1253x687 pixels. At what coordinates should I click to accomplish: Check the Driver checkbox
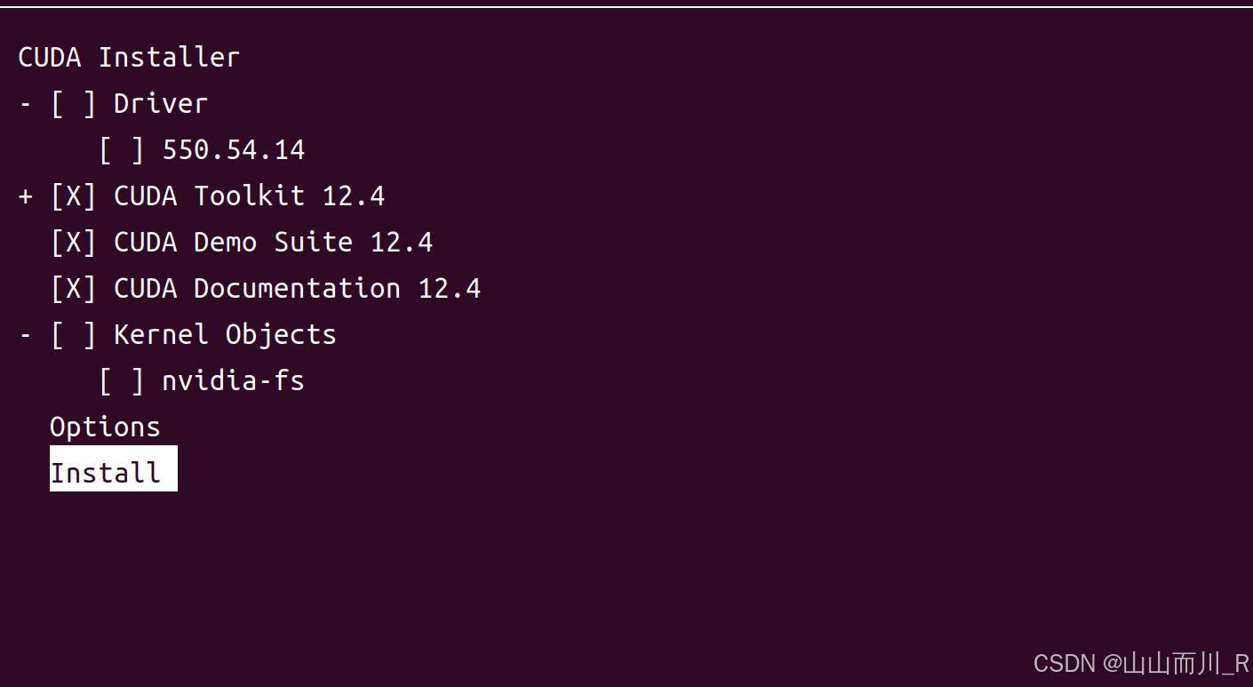[74, 104]
